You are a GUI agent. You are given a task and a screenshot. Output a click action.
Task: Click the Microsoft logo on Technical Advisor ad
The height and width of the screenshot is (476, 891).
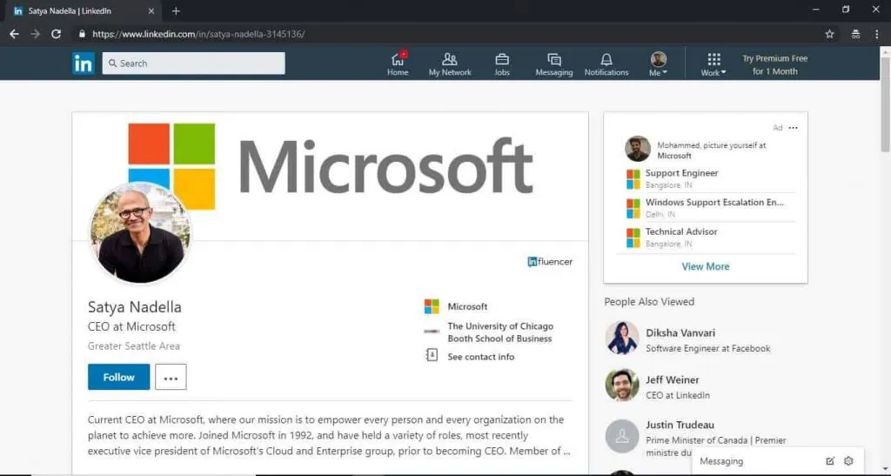click(633, 238)
